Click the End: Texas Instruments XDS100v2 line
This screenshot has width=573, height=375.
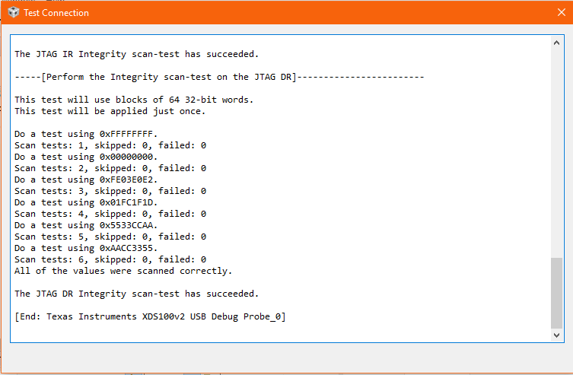pyautogui.click(x=150, y=316)
